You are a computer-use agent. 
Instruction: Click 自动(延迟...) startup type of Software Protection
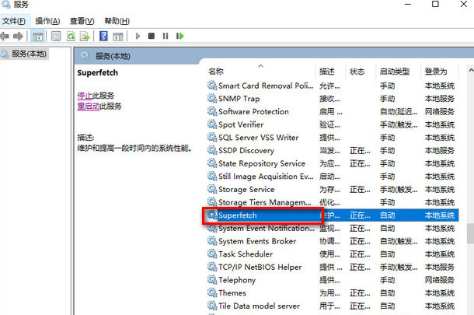coord(399,112)
